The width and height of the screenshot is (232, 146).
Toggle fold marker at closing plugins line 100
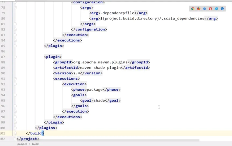point(15,128)
